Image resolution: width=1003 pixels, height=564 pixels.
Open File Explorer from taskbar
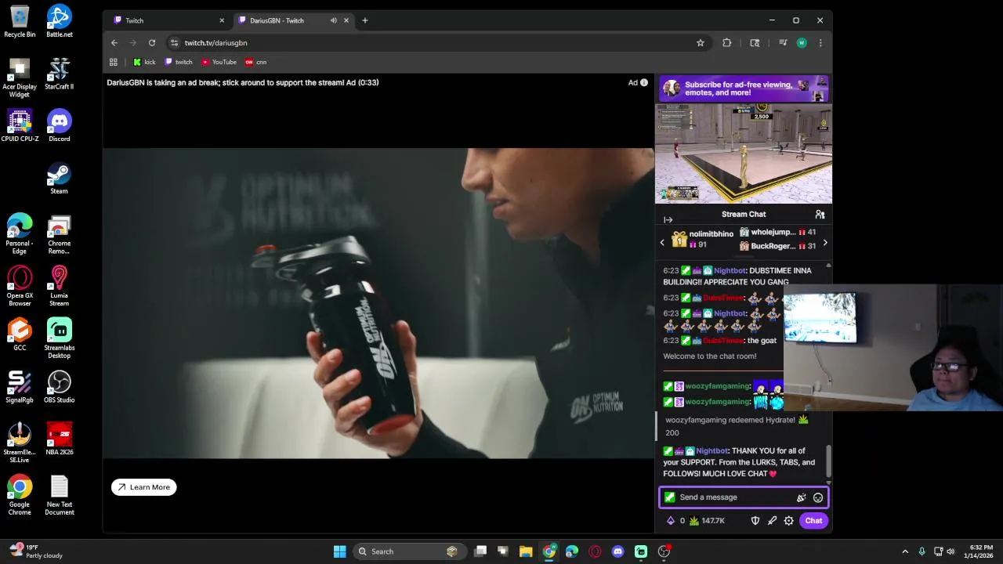click(x=526, y=551)
